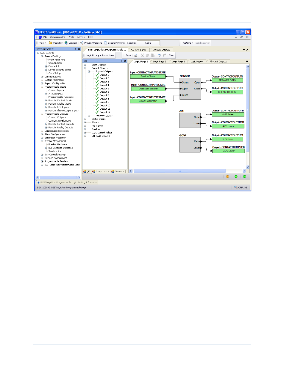Select the Breaker Status input block

point(148,76)
